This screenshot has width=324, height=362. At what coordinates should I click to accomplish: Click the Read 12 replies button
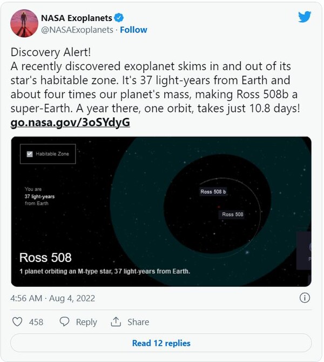tap(161, 343)
